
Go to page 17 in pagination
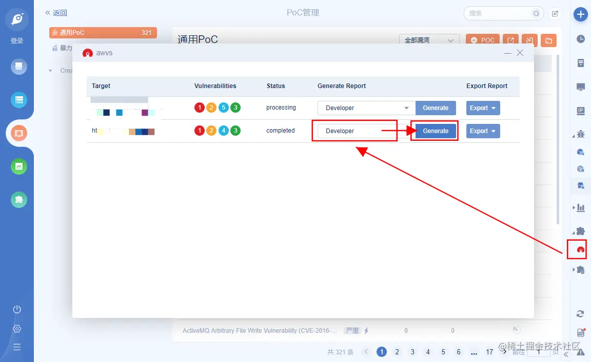[489, 352]
